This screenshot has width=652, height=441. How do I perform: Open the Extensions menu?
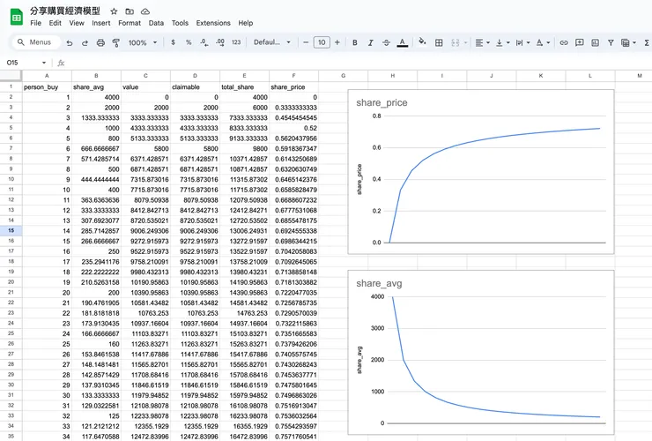pyautogui.click(x=213, y=23)
